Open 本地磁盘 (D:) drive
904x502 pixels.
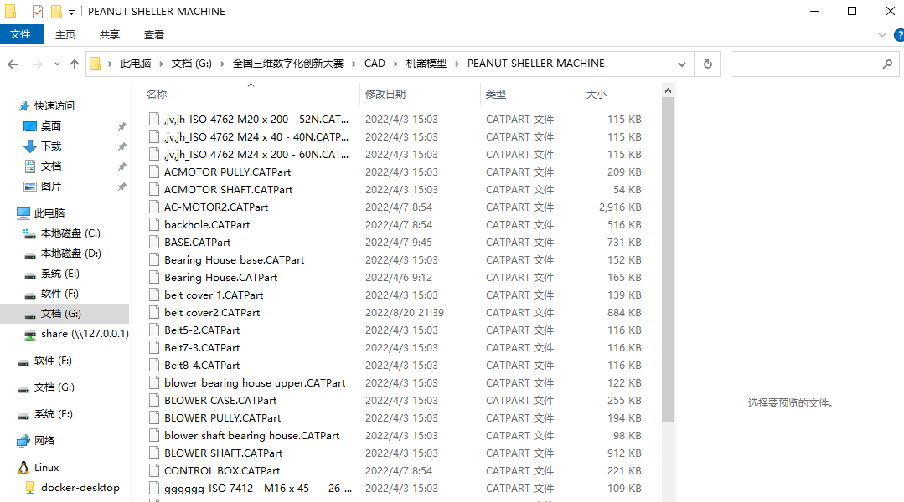coord(71,254)
